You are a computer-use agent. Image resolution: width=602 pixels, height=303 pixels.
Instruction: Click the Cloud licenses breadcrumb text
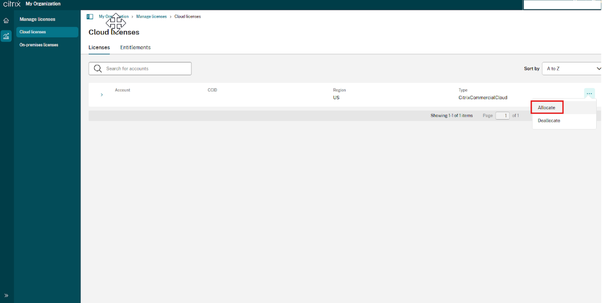click(x=188, y=16)
